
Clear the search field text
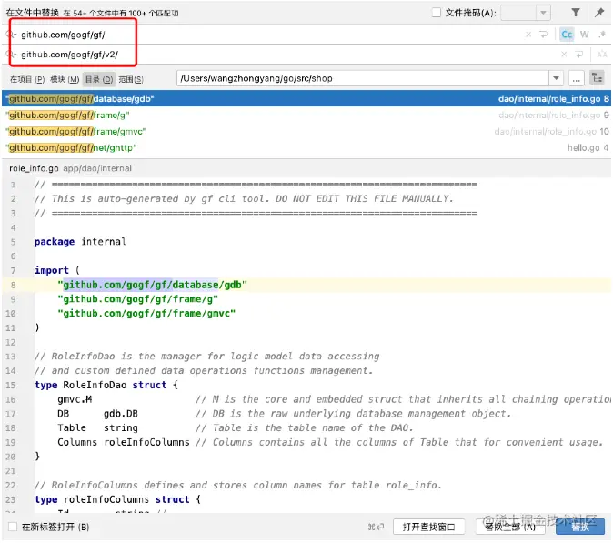point(528,35)
